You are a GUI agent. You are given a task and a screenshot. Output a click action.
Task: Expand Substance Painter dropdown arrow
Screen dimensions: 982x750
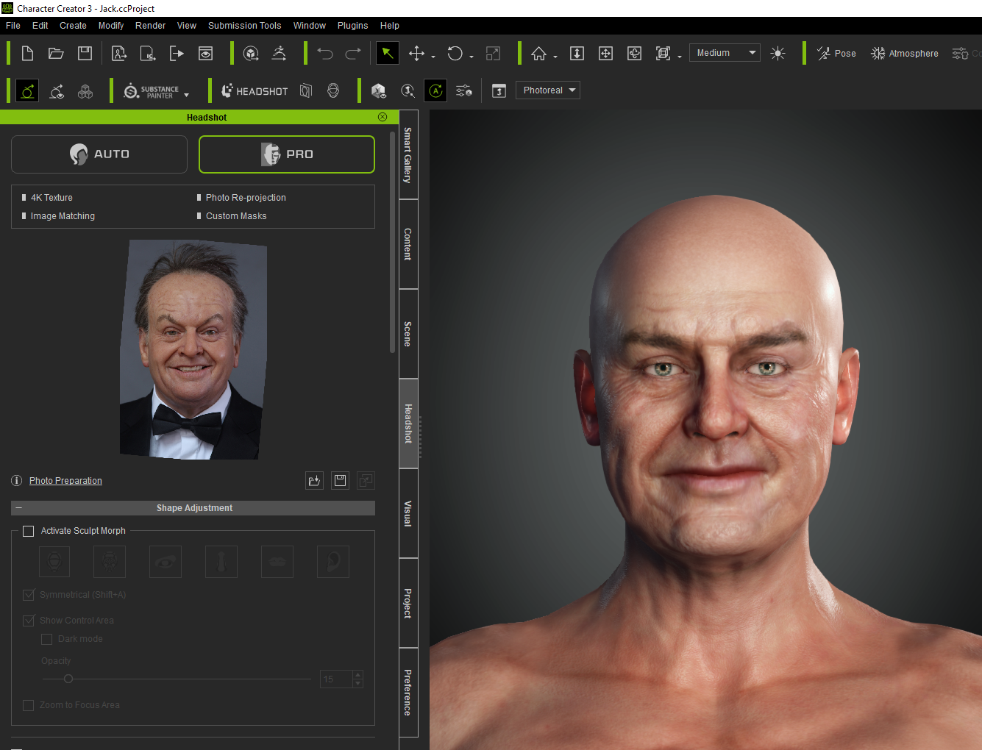(x=186, y=95)
